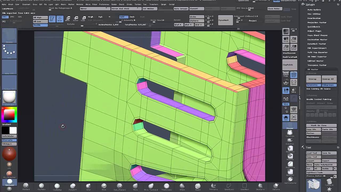Select the SelectRect brush on bottom shelf
The image size is (341, 192).
245,187
